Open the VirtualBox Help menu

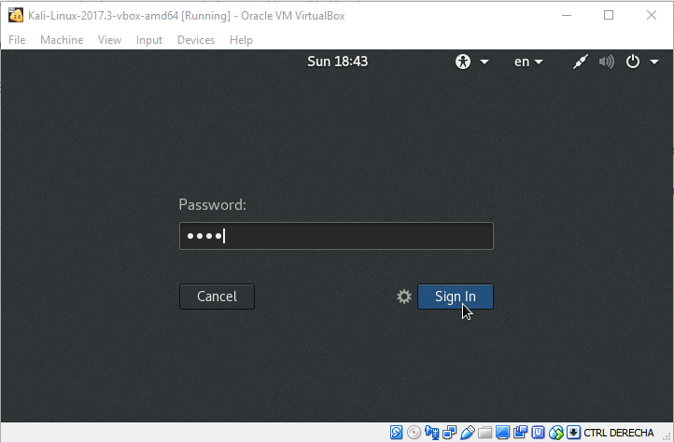pyautogui.click(x=241, y=40)
